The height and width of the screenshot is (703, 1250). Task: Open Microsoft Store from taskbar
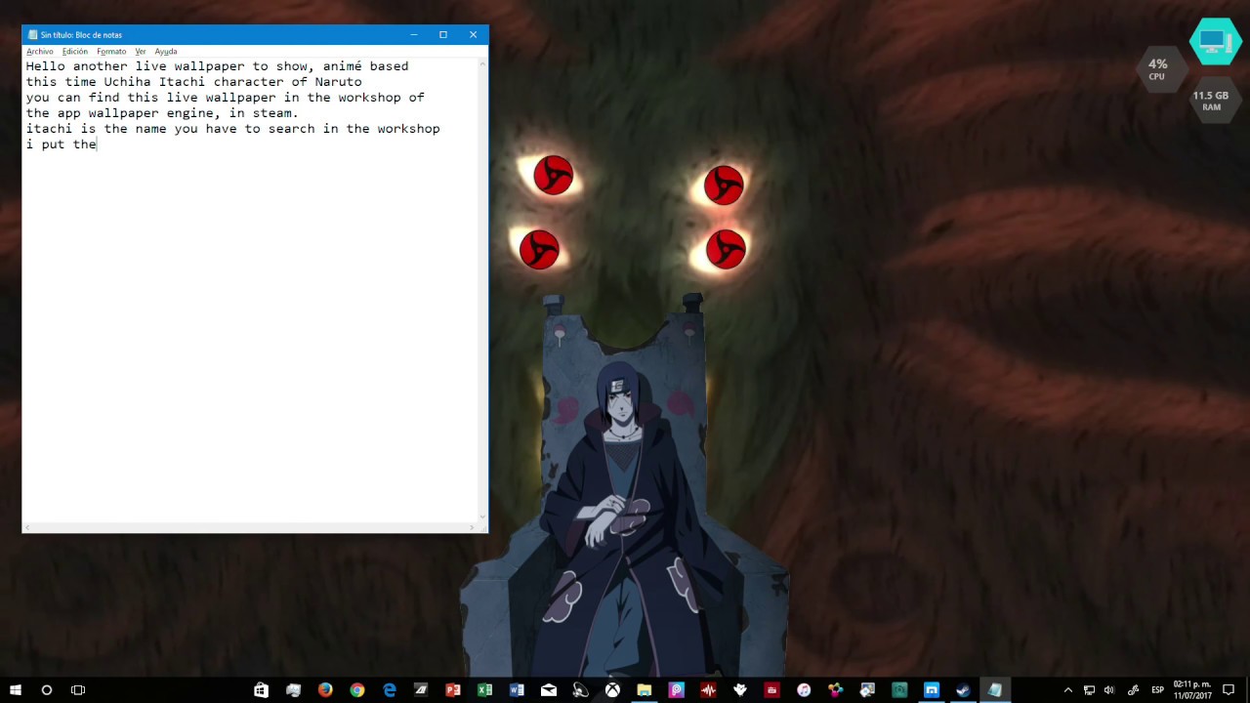coord(261,689)
